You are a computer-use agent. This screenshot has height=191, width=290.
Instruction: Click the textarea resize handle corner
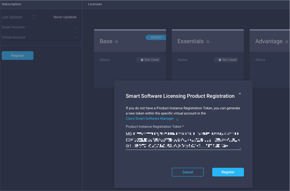pos(240,148)
